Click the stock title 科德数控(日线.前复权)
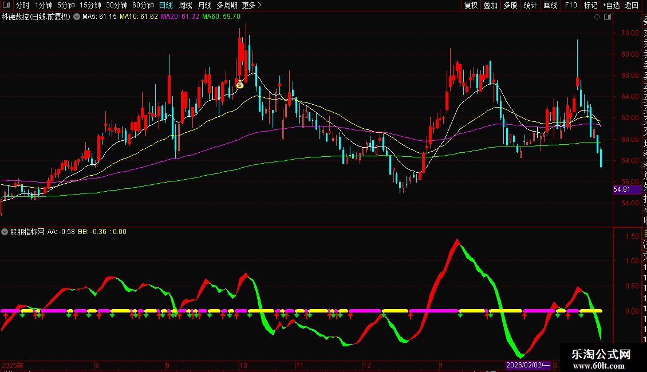The height and width of the screenshot is (372, 647). tap(36, 17)
